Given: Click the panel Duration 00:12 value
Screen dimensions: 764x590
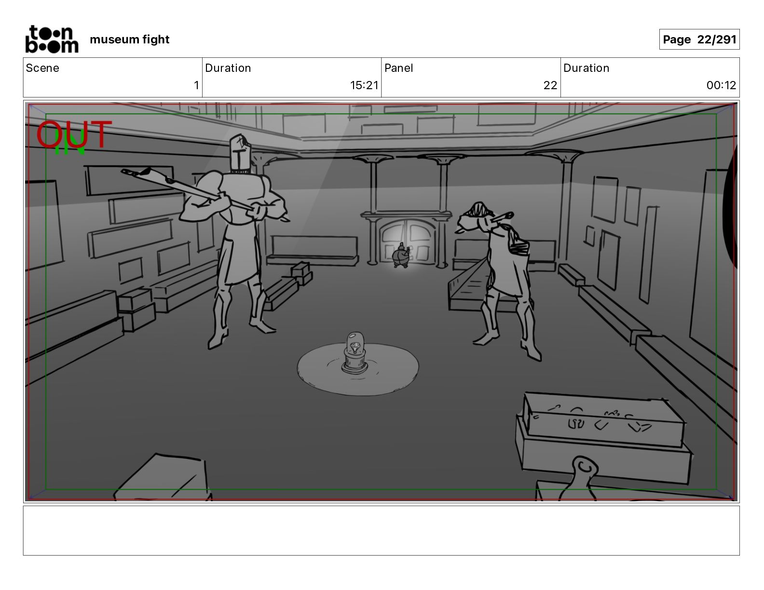Looking at the screenshot, I should click(x=721, y=85).
